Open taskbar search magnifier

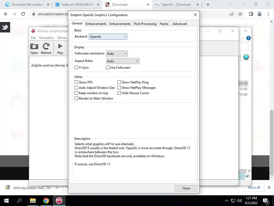pos(19,201)
